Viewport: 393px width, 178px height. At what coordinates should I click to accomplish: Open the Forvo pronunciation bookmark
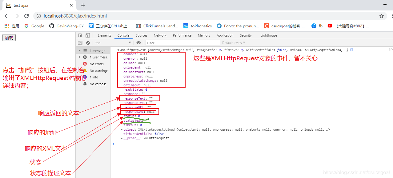pyautogui.click(x=238, y=26)
